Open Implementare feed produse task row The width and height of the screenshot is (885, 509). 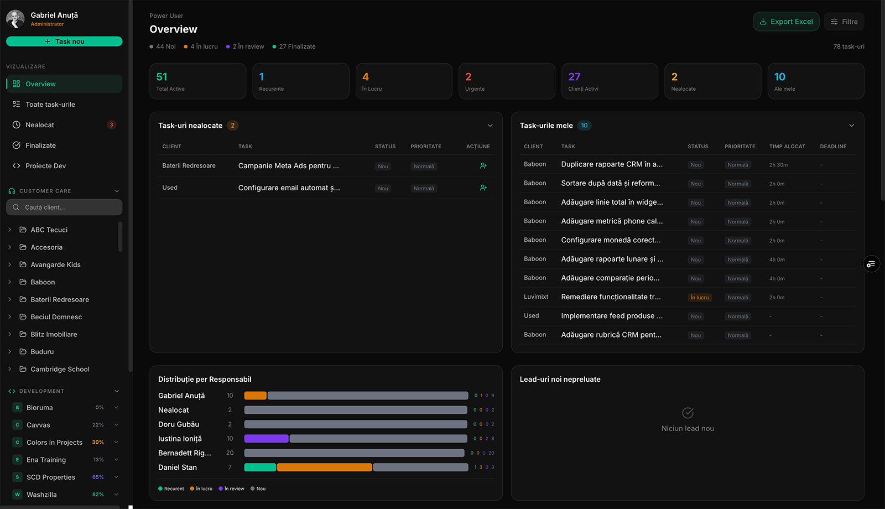point(688,316)
